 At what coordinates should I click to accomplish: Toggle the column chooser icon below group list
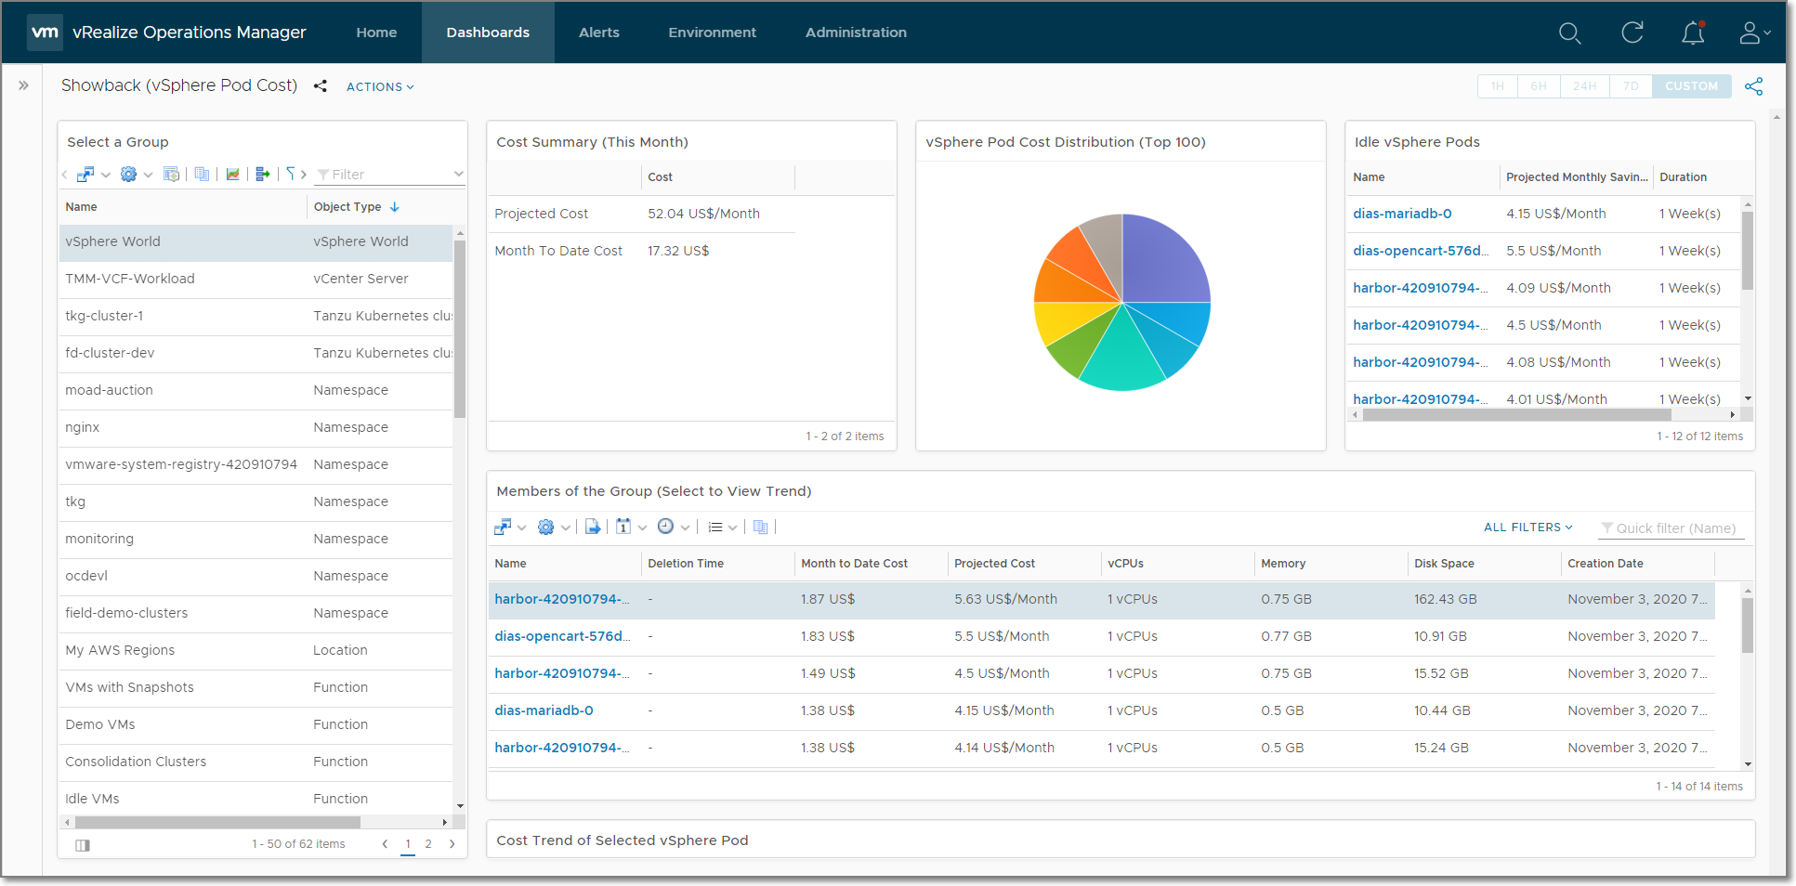point(83,845)
